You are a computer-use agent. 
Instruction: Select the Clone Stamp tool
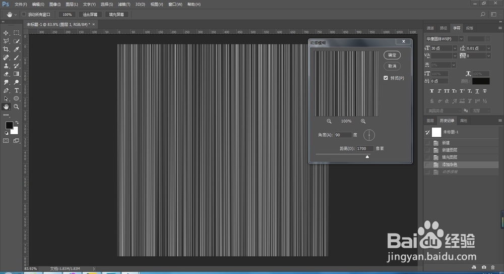[6, 66]
